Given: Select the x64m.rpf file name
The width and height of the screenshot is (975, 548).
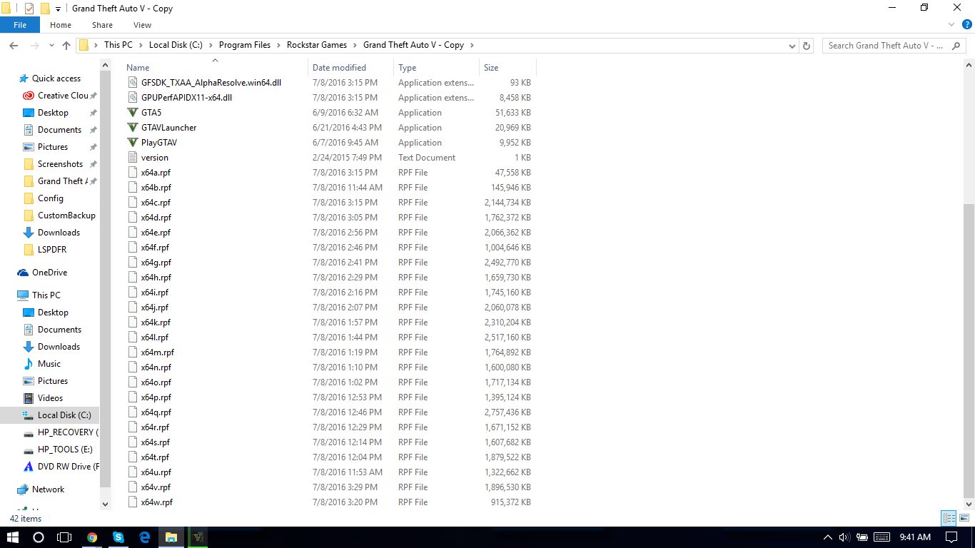Looking at the screenshot, I should [158, 352].
